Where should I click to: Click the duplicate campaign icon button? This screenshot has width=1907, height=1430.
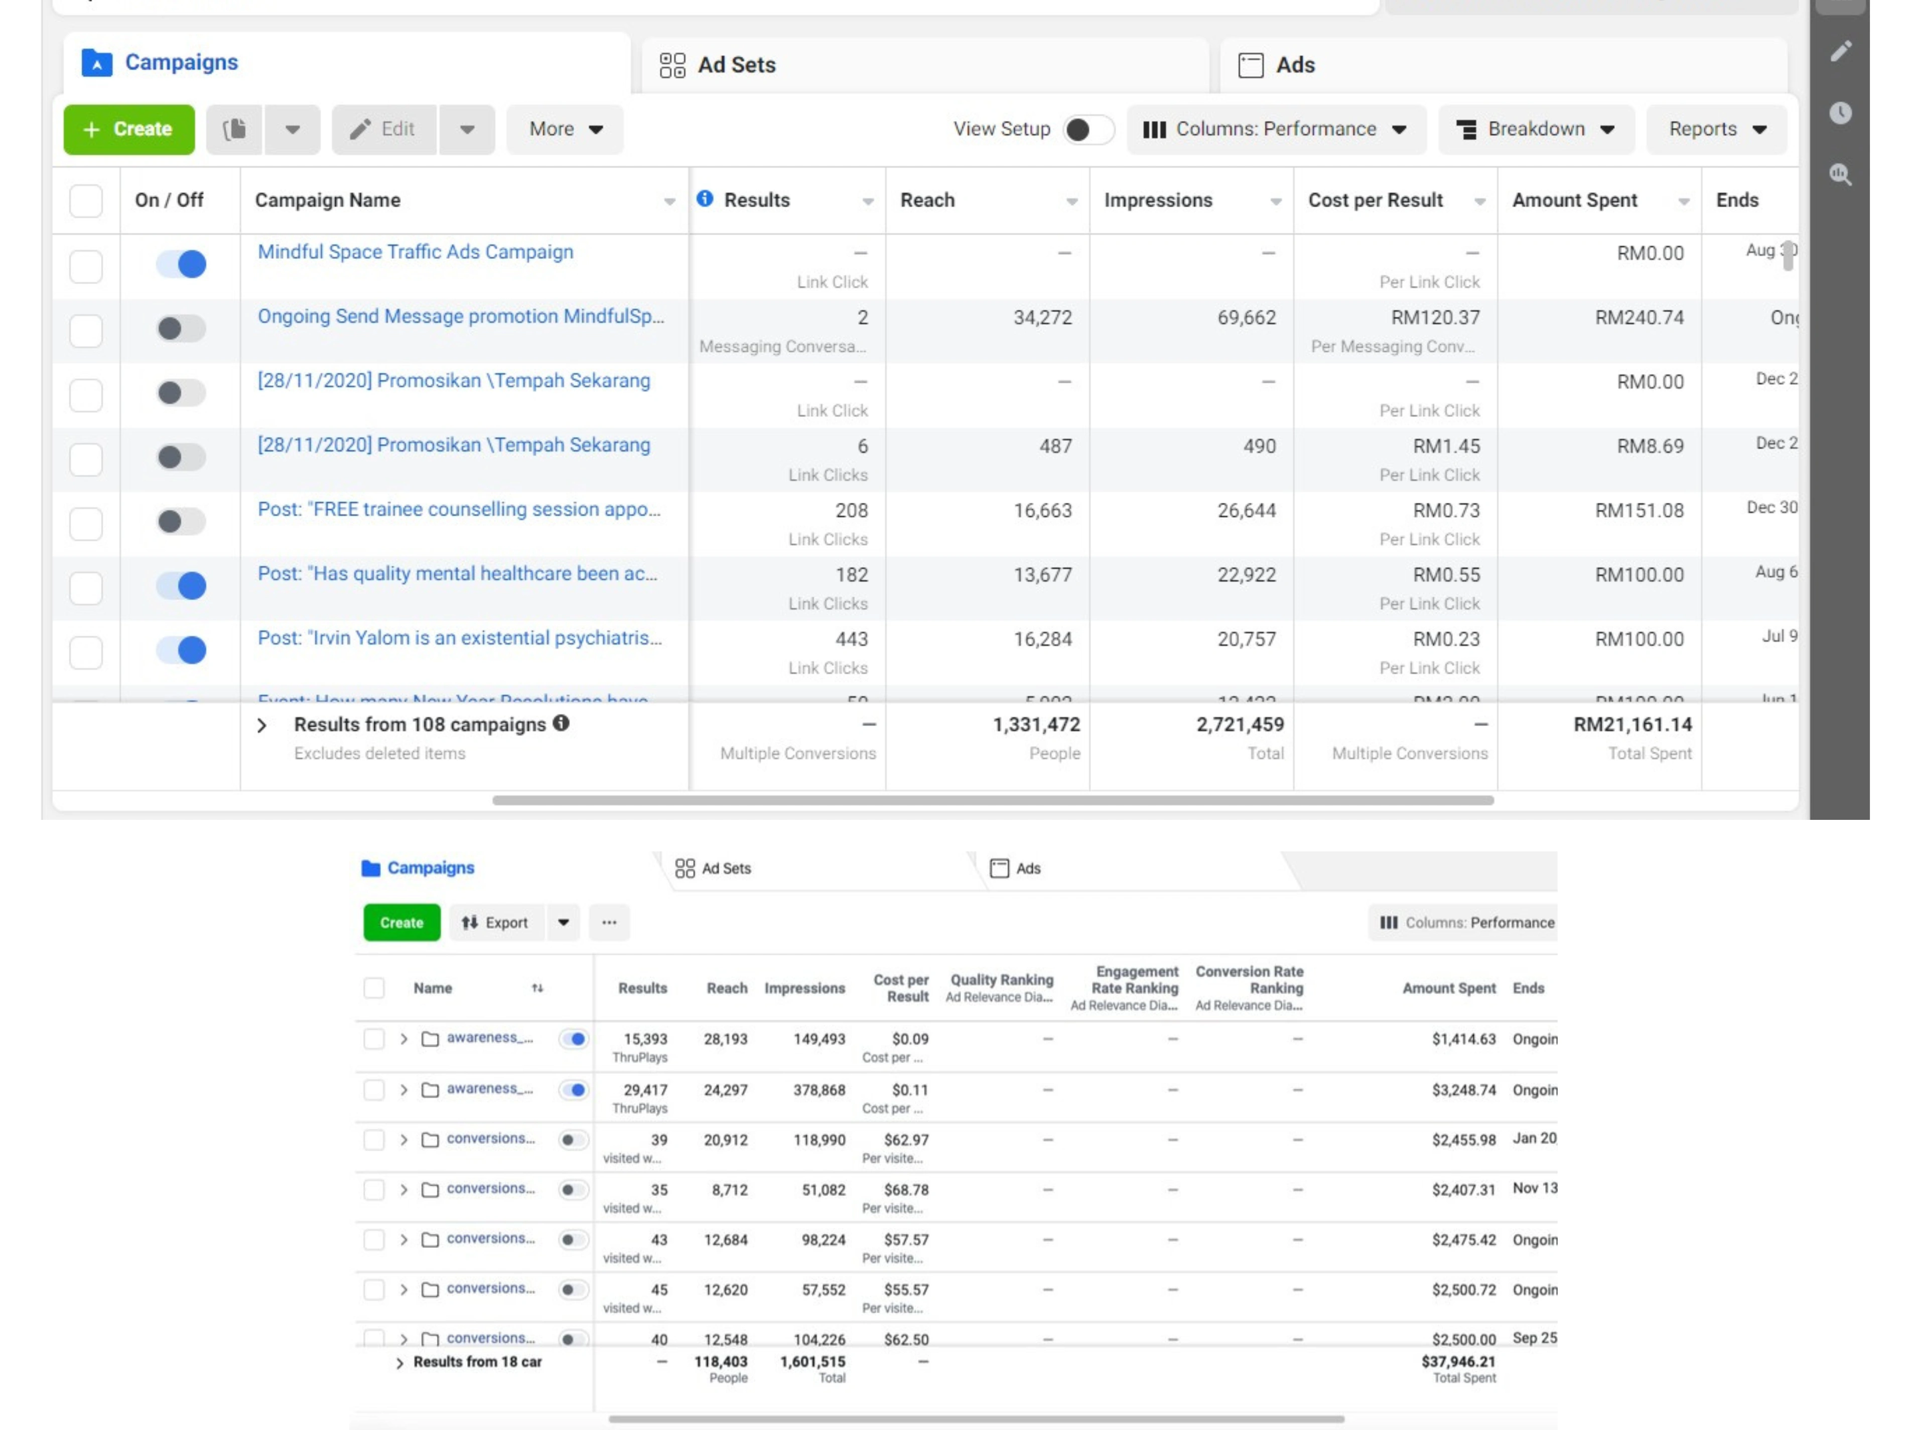(234, 129)
